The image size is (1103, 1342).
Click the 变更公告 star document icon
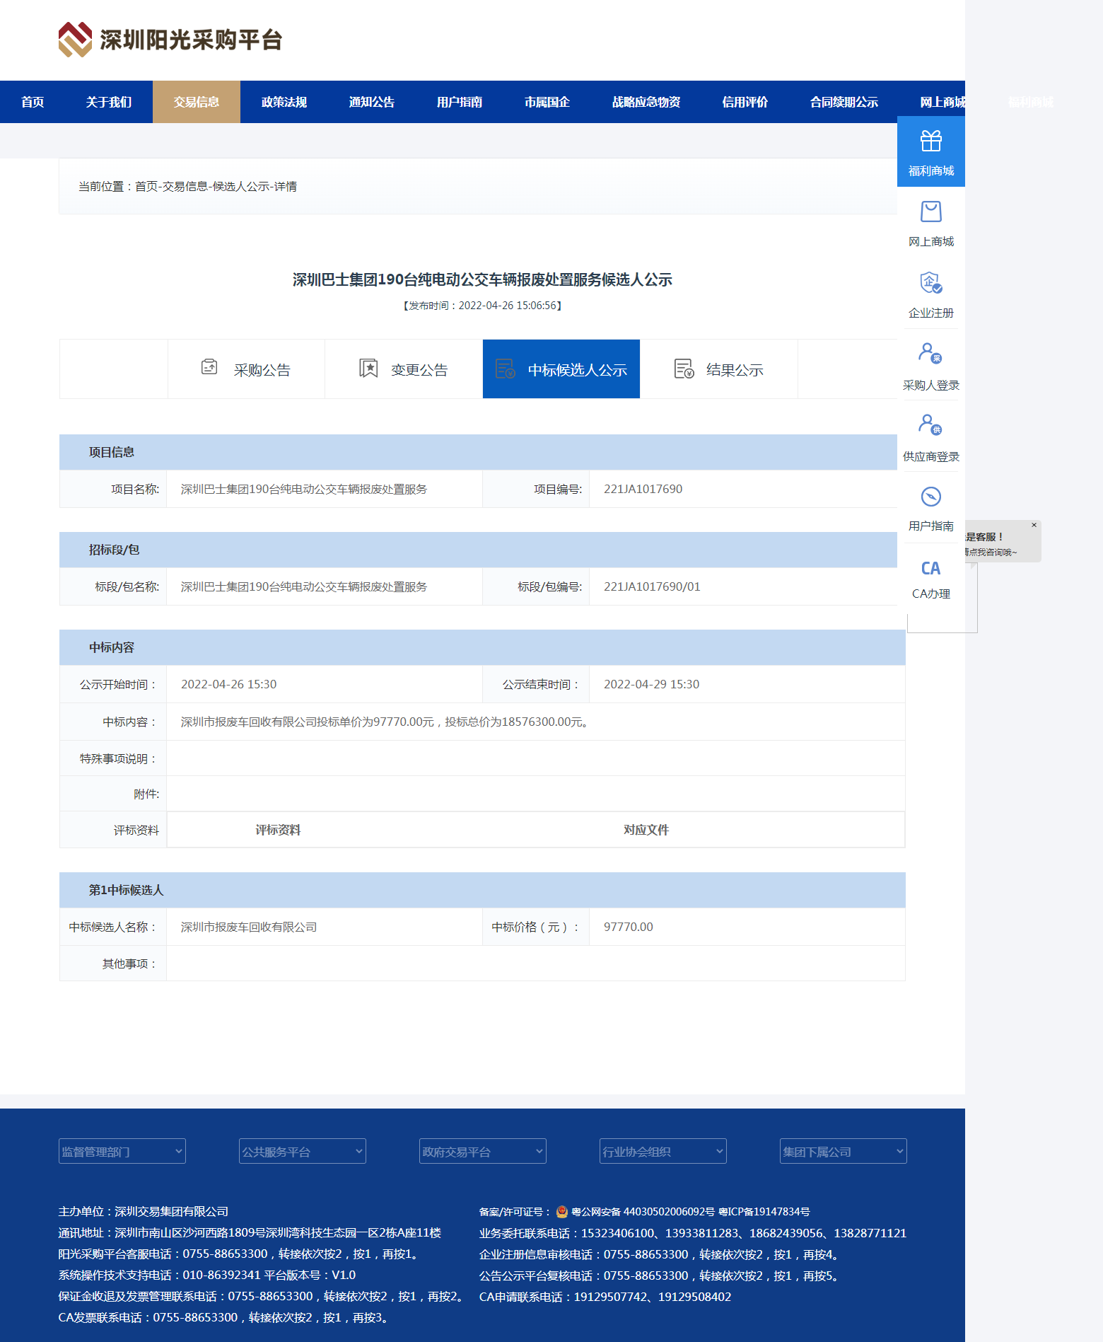(x=368, y=368)
